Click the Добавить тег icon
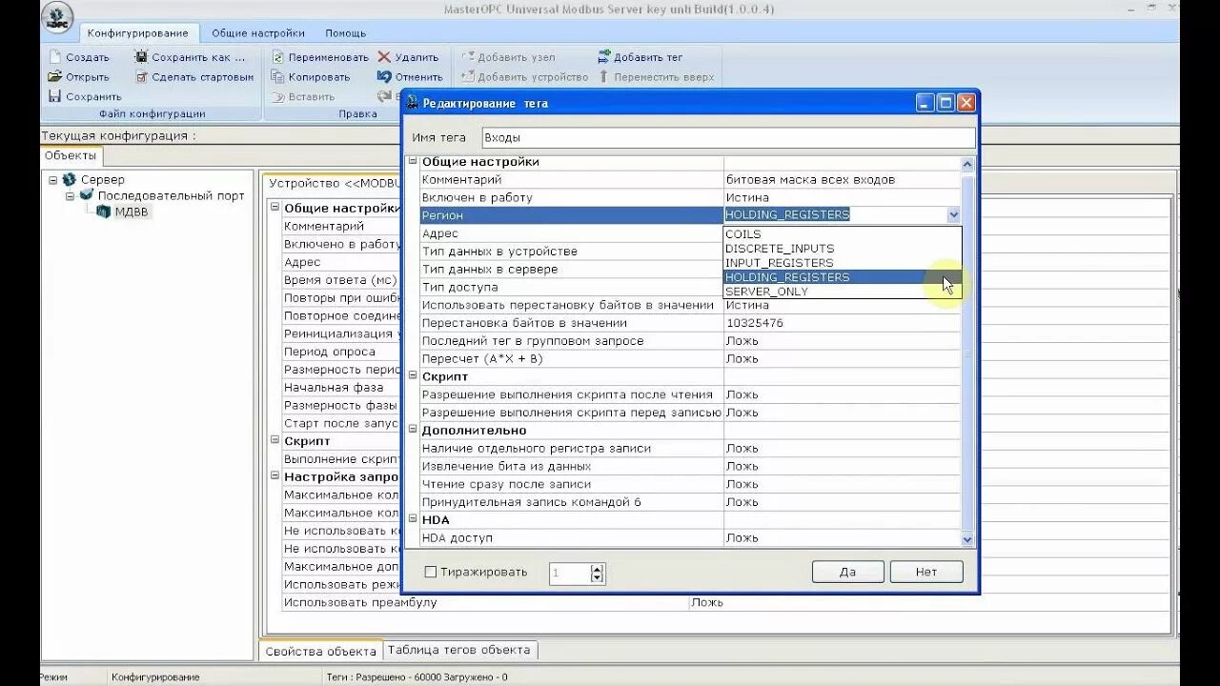Image resolution: width=1220 pixels, height=686 pixels. [x=604, y=57]
